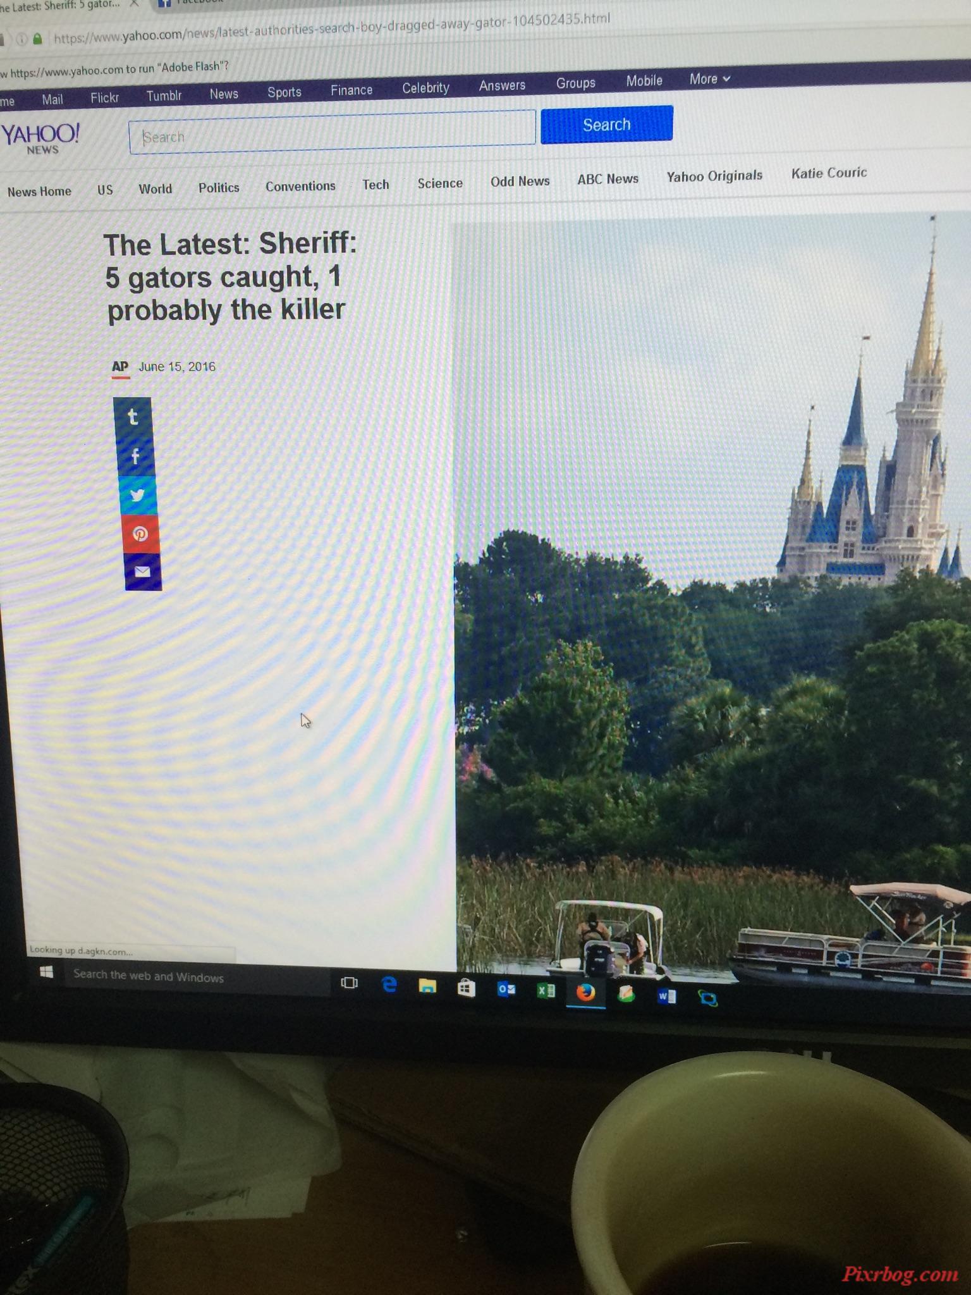Image resolution: width=971 pixels, height=1295 pixels.
Task: Click the padlock icon in address bar
Action: click(x=37, y=39)
